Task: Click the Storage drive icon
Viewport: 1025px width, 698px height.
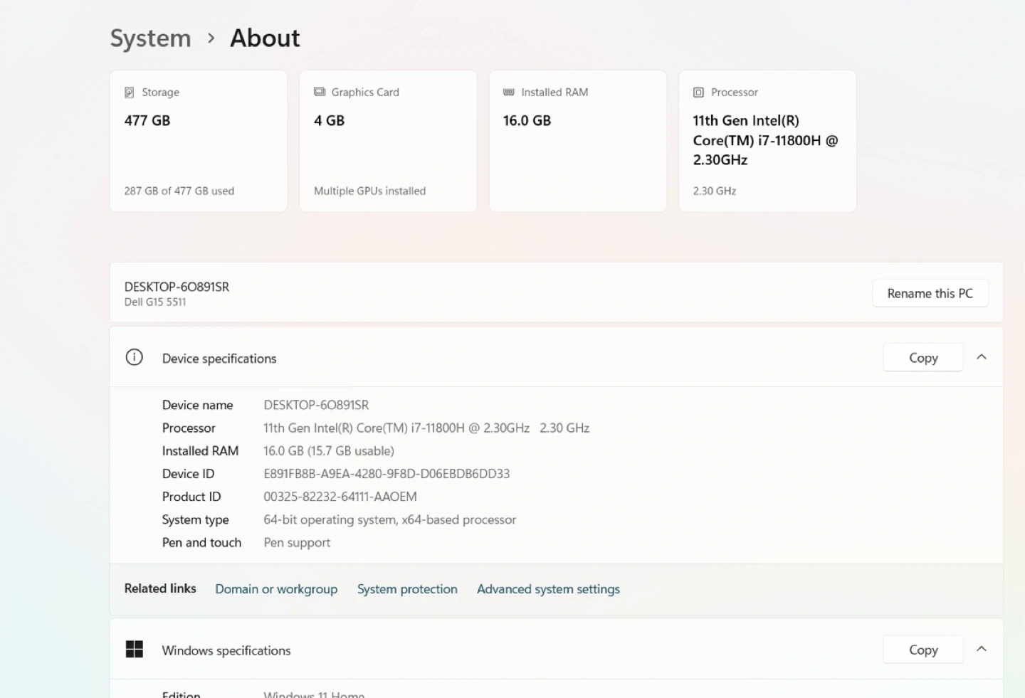Action: tap(130, 92)
